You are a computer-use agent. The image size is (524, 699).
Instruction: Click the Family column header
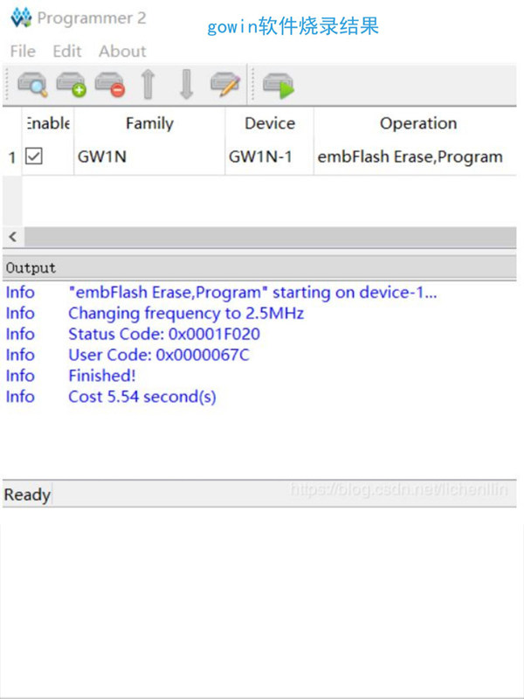[149, 123]
